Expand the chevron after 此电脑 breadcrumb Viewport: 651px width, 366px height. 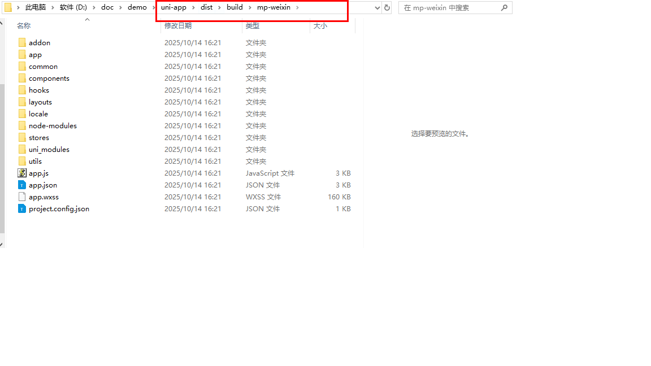point(53,8)
